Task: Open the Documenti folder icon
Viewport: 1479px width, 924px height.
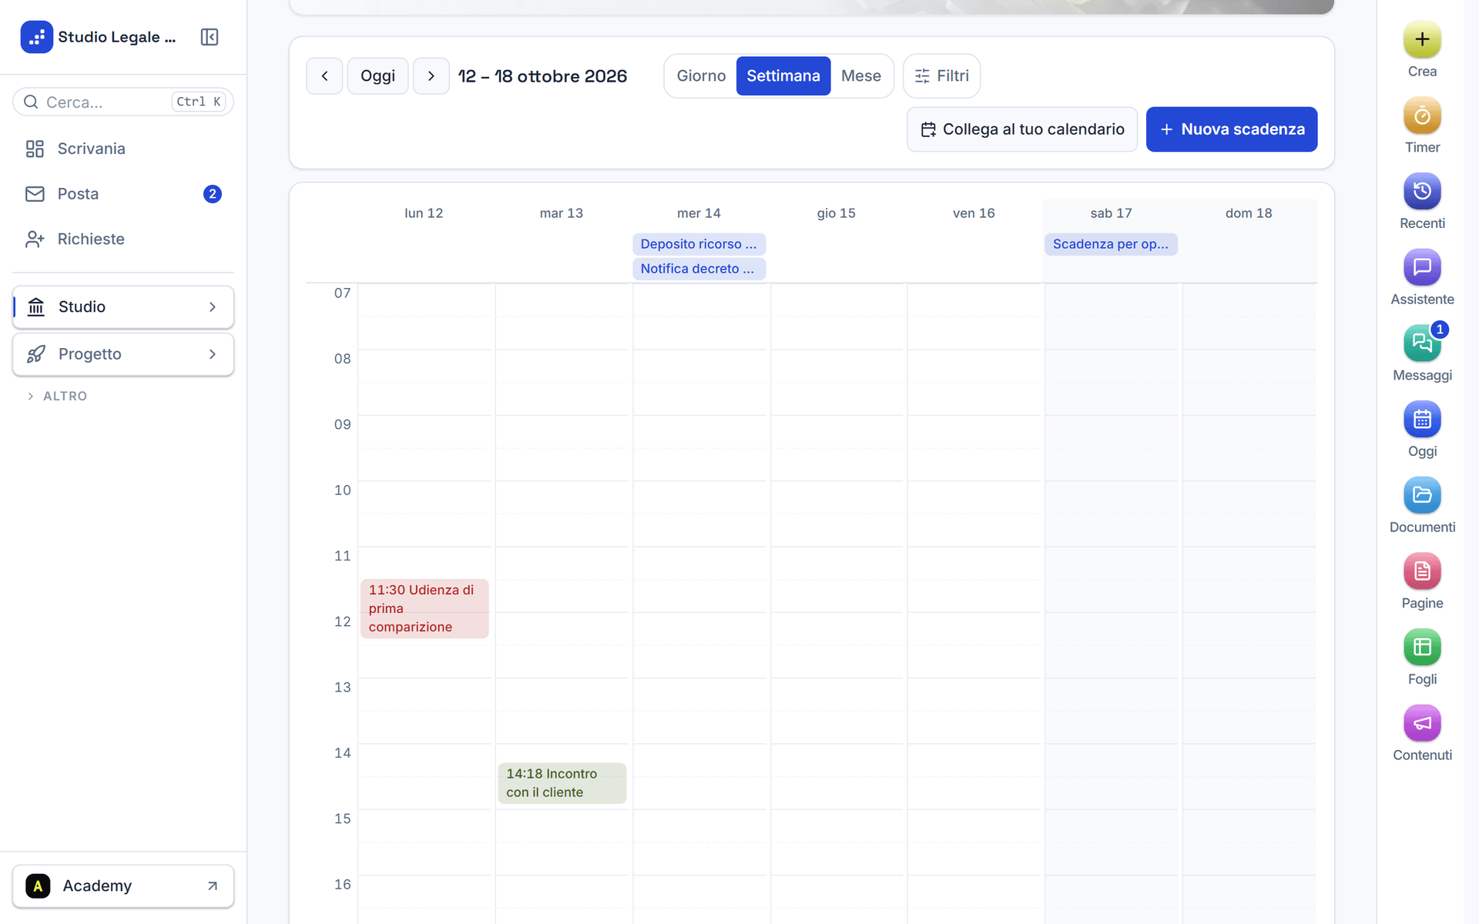Action: [x=1422, y=495]
